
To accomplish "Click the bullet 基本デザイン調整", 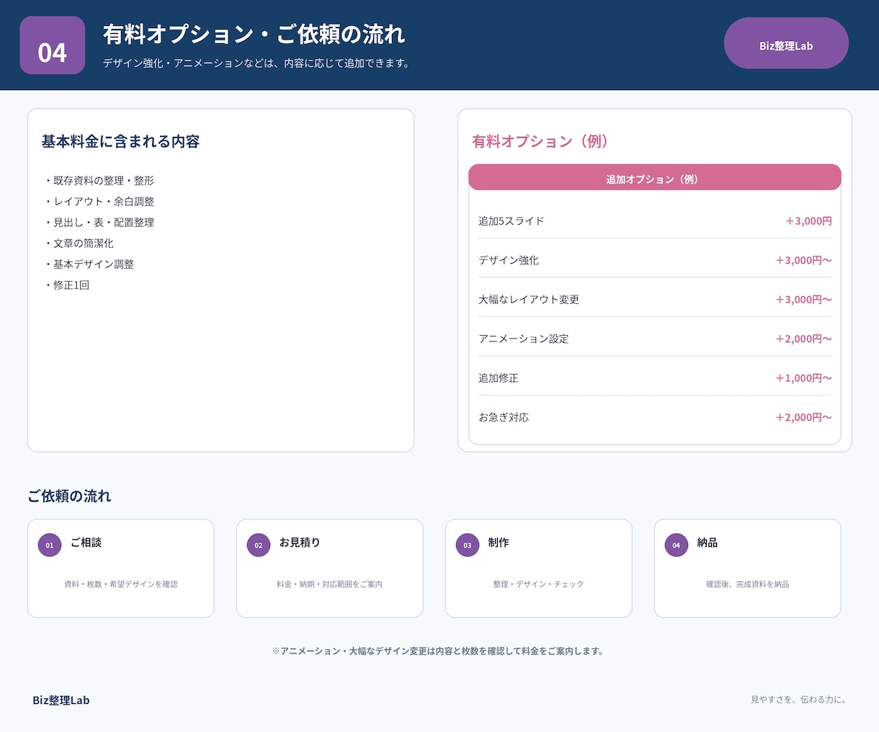I will 89,264.
